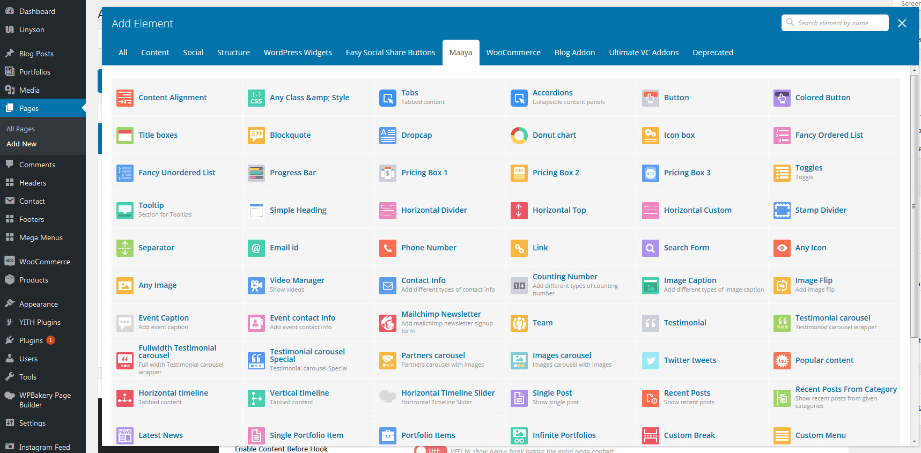The width and height of the screenshot is (921, 453).
Task: Select the Custom Break icon
Action: (651, 436)
